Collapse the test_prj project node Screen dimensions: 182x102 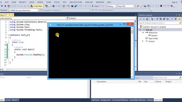point(140,30)
